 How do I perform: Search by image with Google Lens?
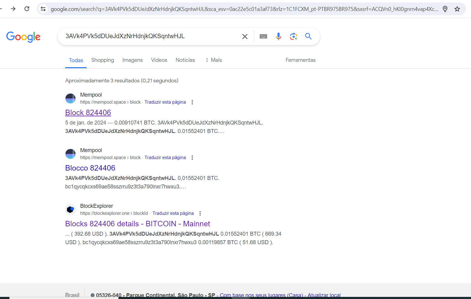pos(293,36)
